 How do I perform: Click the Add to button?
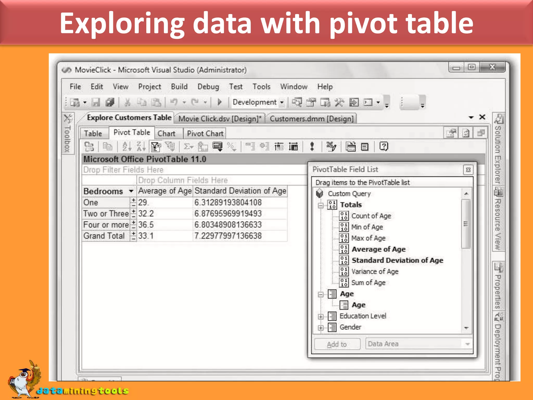click(x=337, y=344)
